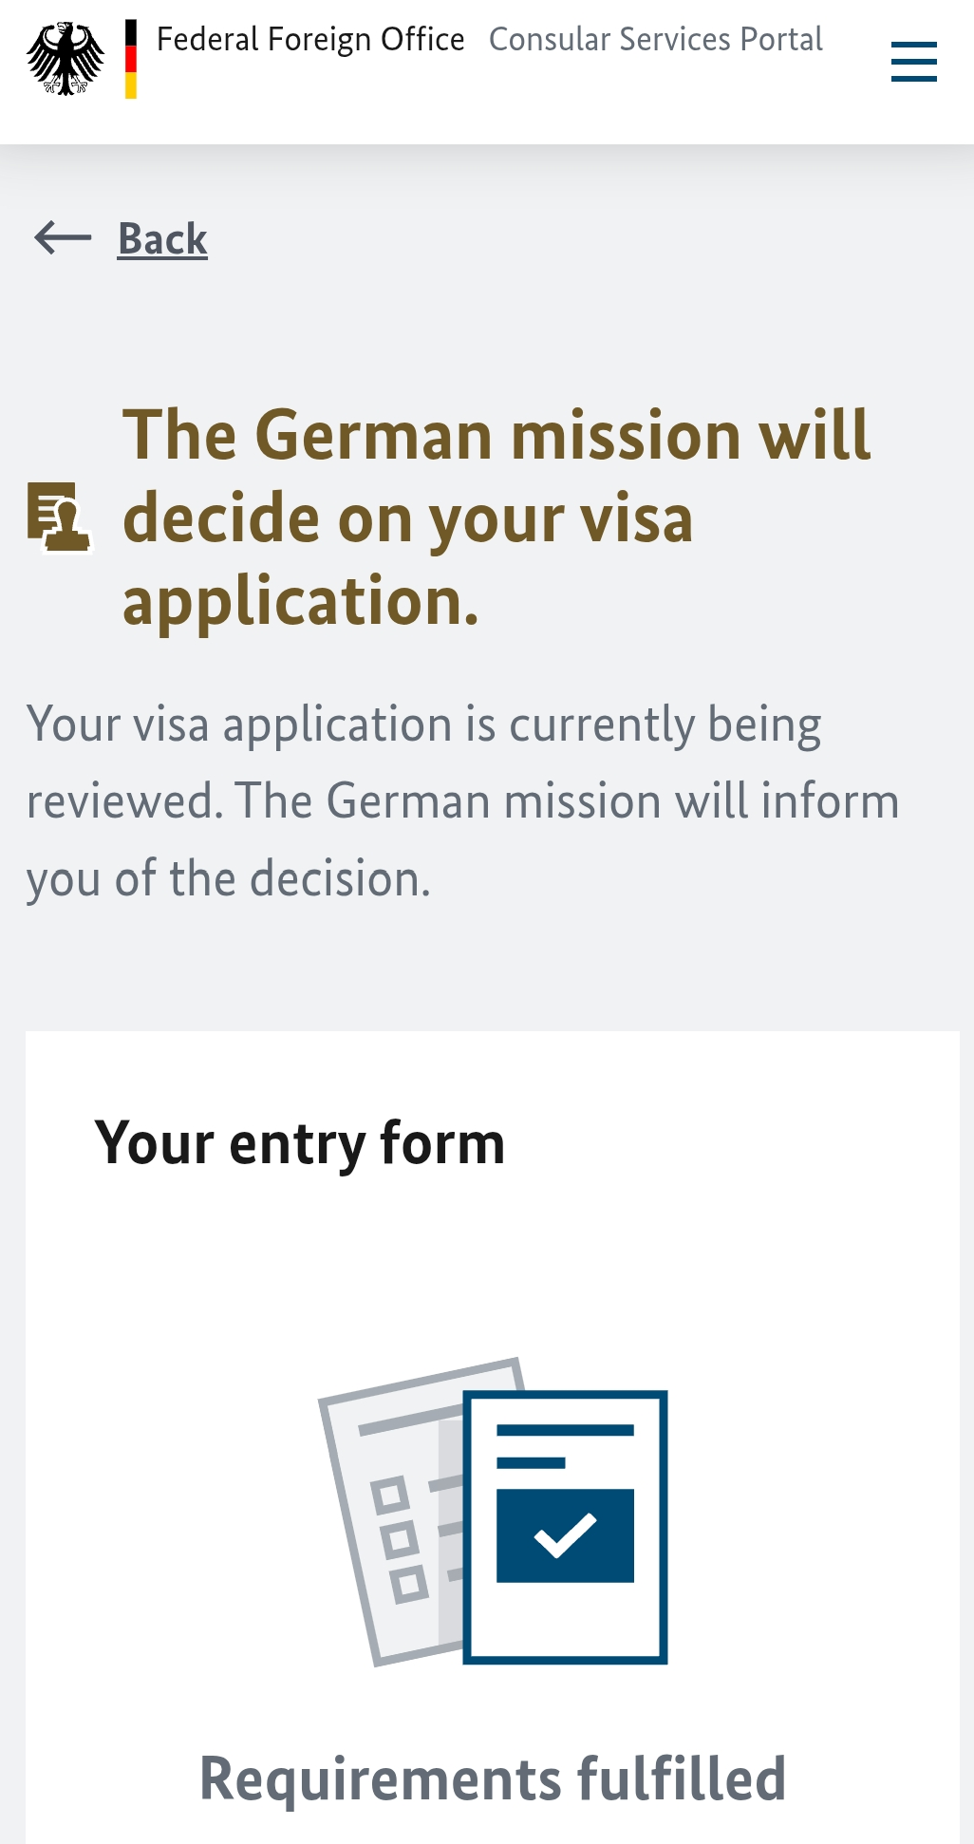The height and width of the screenshot is (1844, 974).
Task: Click the 'currently being reviewed' paragraph
Action: coord(462,800)
